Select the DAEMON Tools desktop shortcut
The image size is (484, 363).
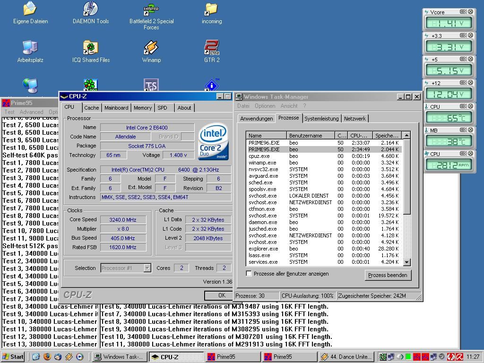coord(91,13)
